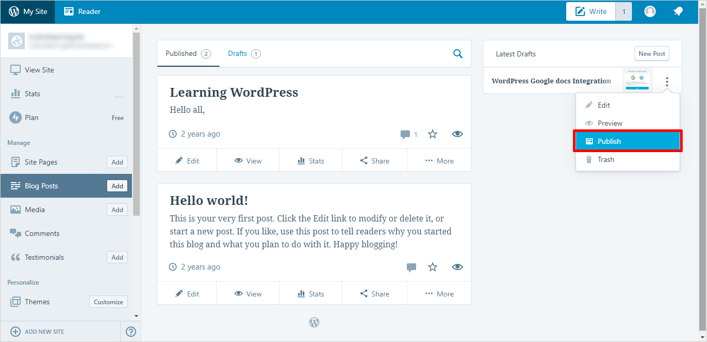Click the user profile avatar icon

650,11
